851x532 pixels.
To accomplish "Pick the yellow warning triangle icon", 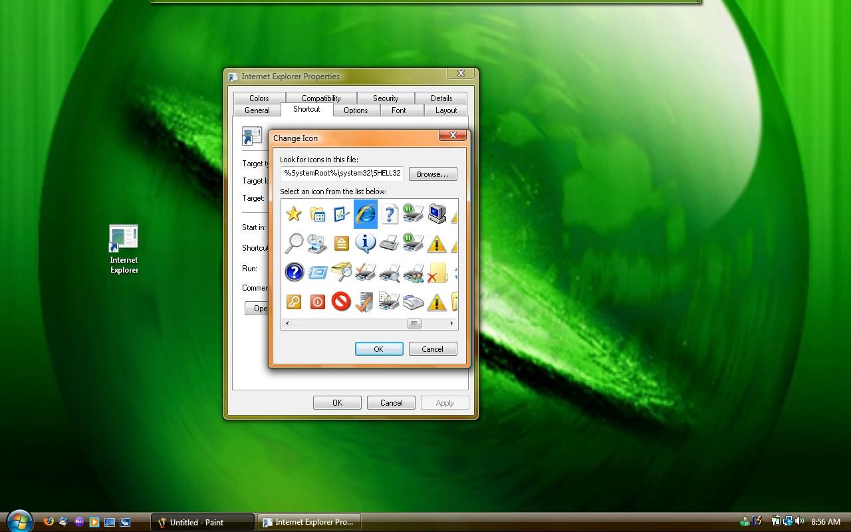I will tap(437, 243).
